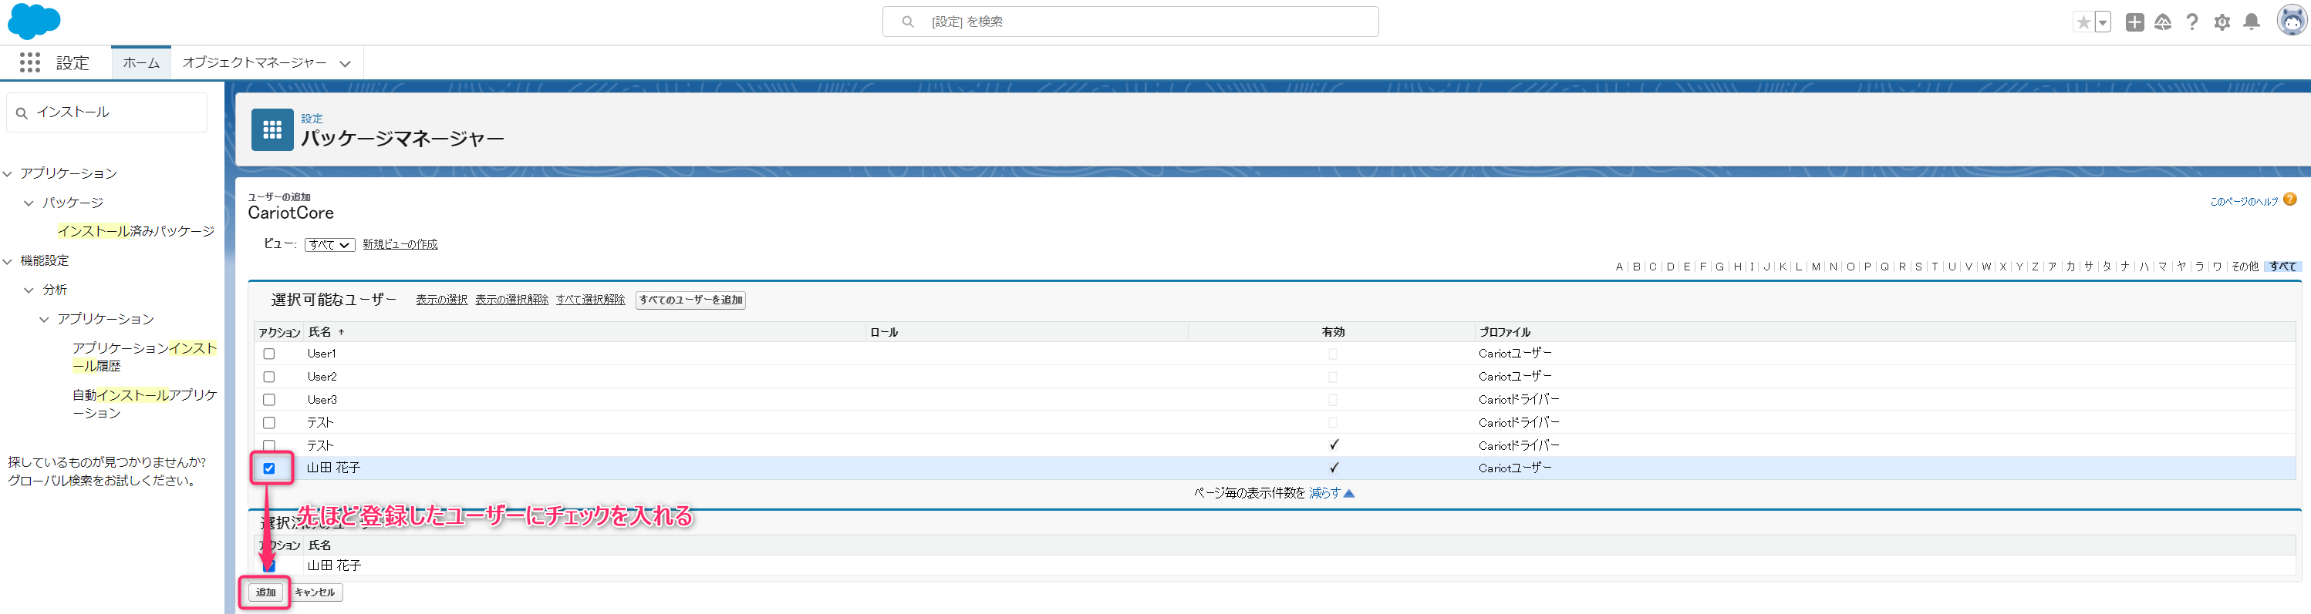
Task: Click the orange help icon beside このページのヘルプ
Action: pos(2290,200)
